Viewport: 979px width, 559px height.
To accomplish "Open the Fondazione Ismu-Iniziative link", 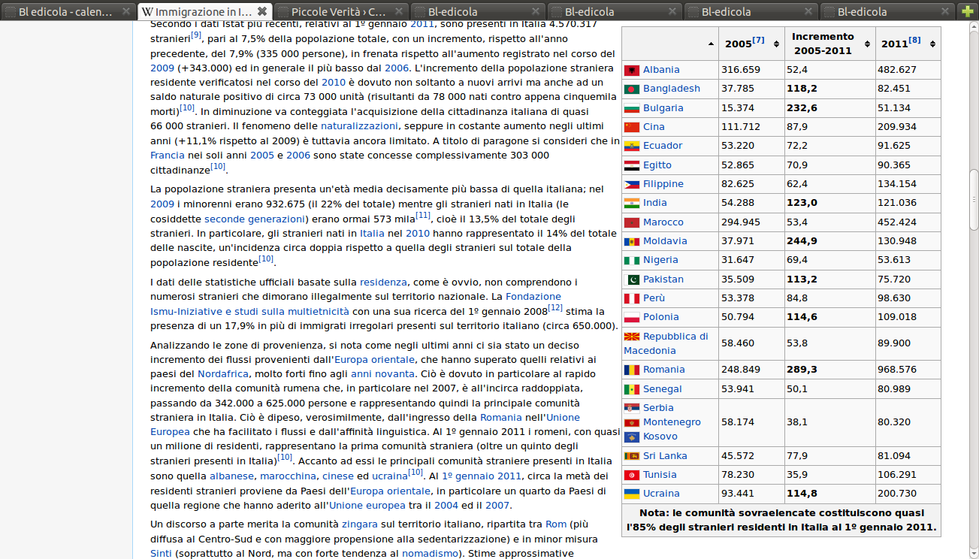I will [x=533, y=297].
